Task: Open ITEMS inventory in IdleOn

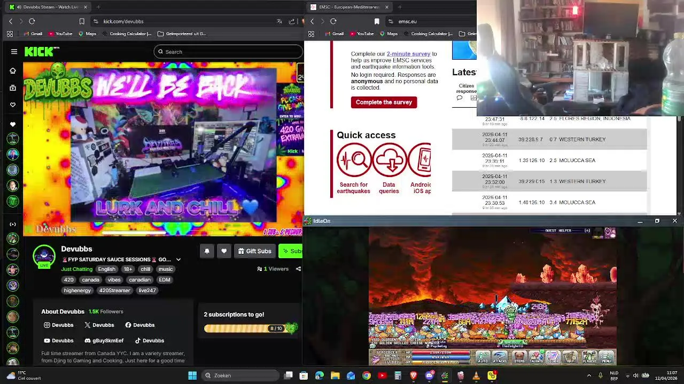Action: click(519, 357)
